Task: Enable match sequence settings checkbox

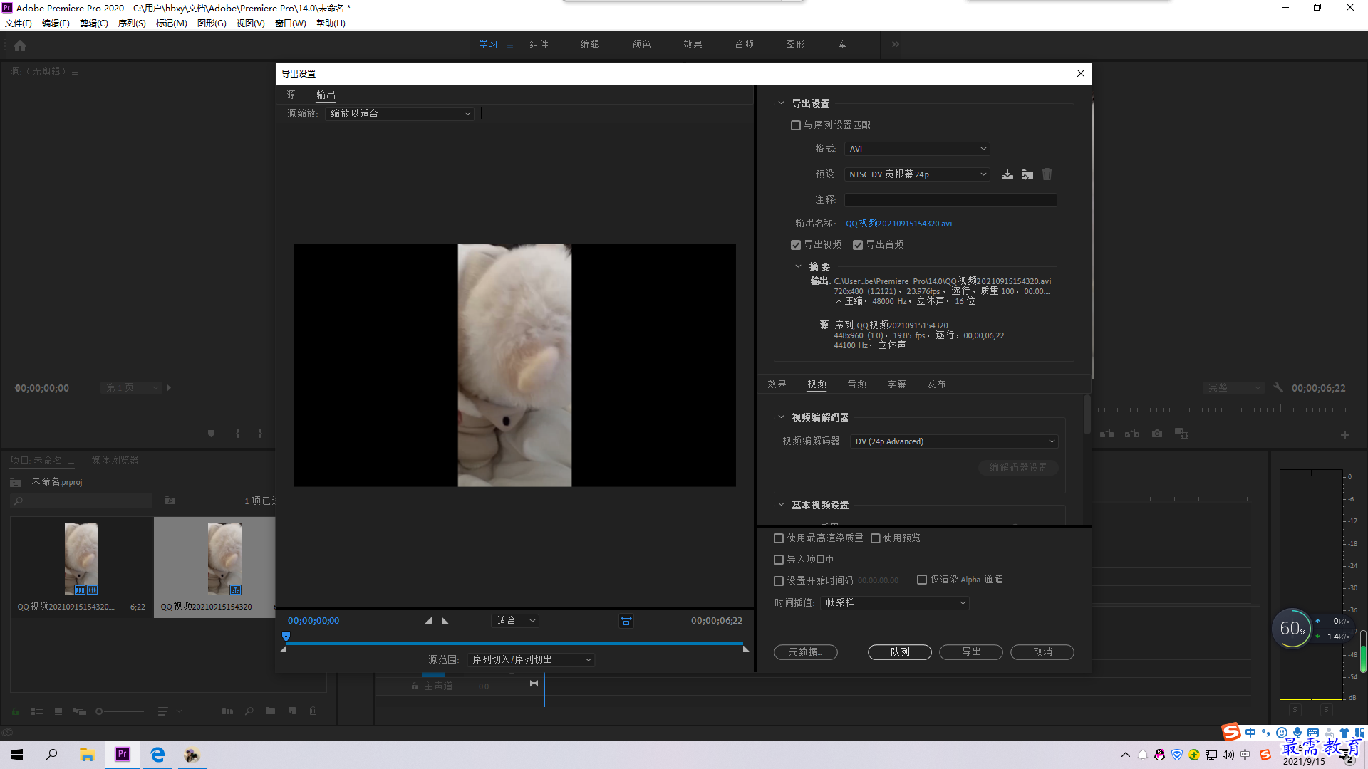Action: 796,125
